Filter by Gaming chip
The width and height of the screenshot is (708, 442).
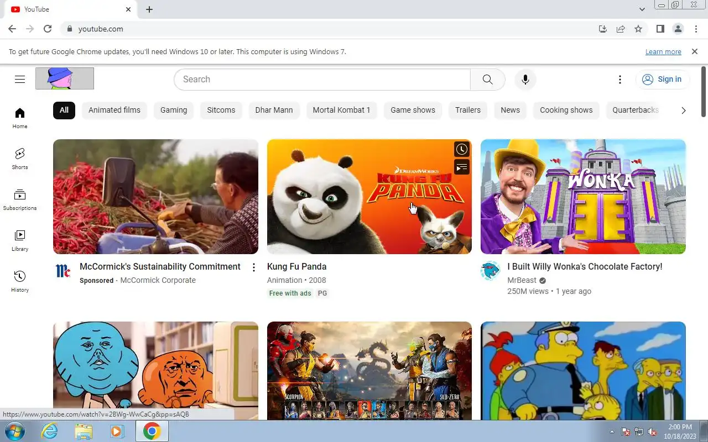[174, 110]
